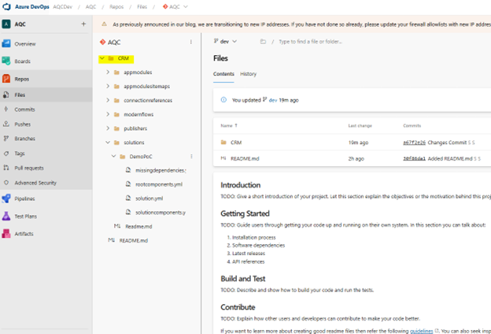Open commit a67f2e26 link

(x=414, y=143)
